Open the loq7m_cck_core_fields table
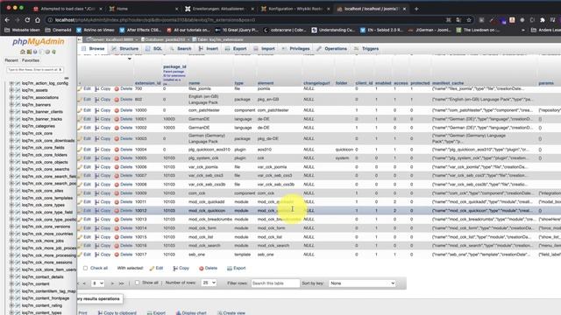 [x=43, y=148]
